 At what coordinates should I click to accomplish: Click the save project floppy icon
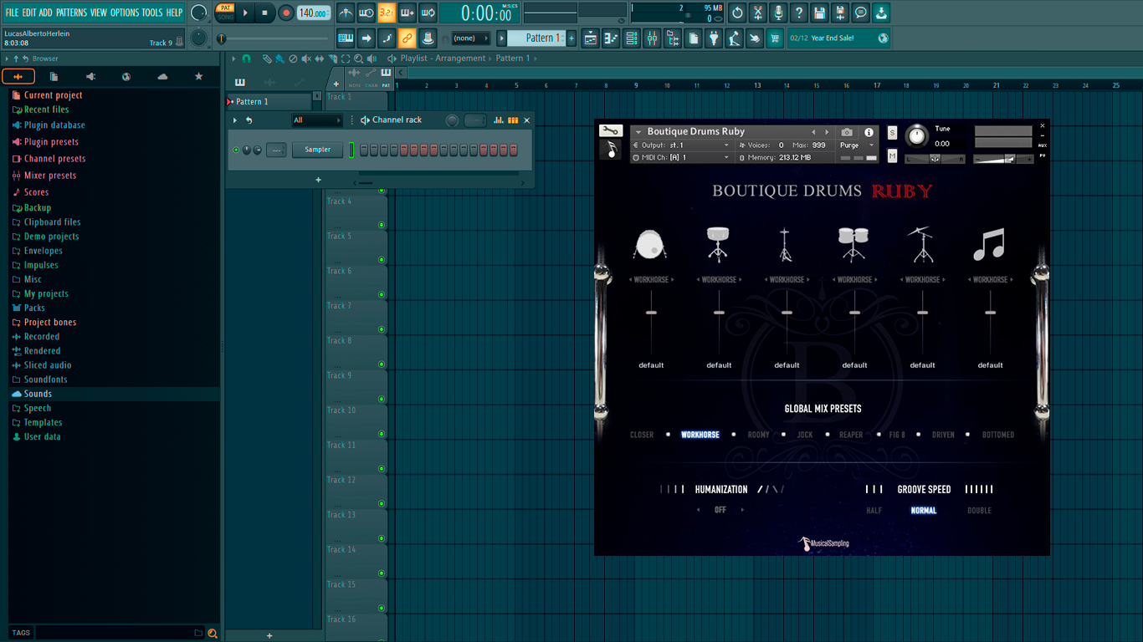tap(819, 13)
